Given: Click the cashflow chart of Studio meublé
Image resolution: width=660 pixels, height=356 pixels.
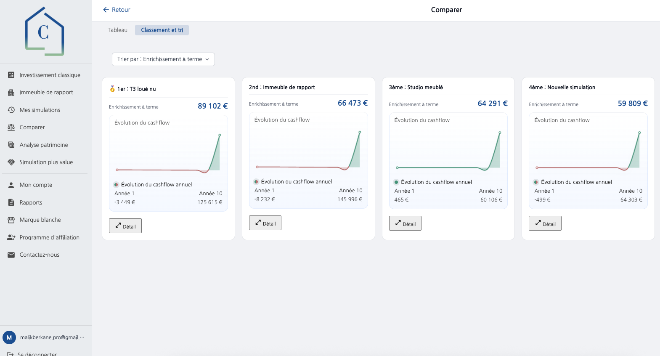Looking at the screenshot, I should [448, 151].
